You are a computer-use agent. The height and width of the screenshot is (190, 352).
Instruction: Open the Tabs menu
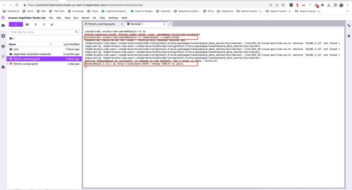(x=102, y=18)
